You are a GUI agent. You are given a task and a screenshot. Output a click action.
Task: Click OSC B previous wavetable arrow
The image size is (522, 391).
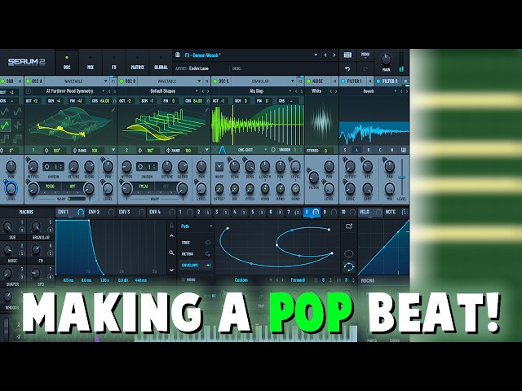click(x=202, y=91)
